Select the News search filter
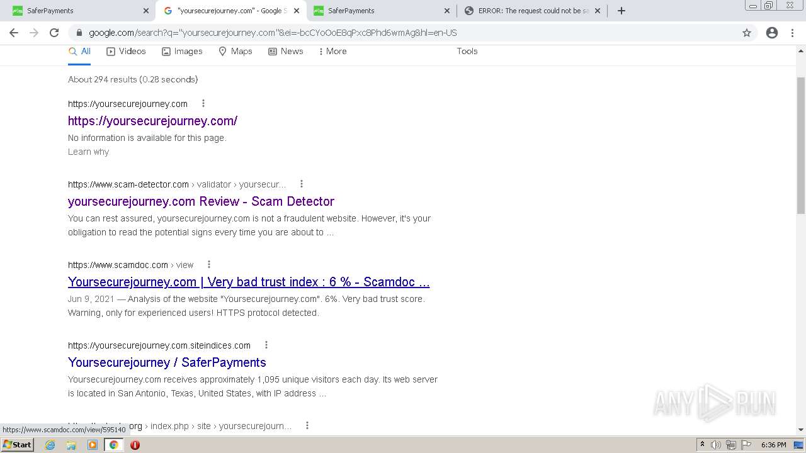 coord(286,52)
